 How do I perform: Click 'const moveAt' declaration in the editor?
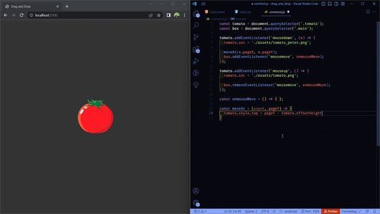click(232, 108)
